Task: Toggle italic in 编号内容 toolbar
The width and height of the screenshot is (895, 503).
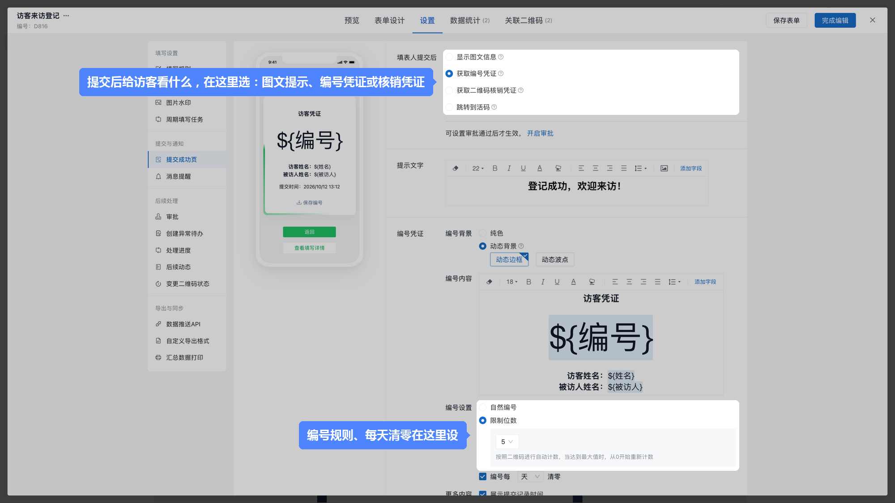Action: tap(543, 282)
